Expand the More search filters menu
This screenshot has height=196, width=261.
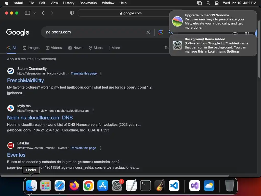click(114, 48)
